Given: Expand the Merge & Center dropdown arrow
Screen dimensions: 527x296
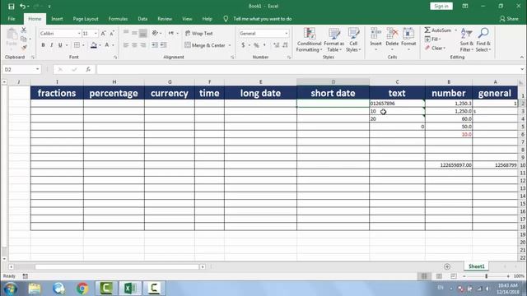Looking at the screenshot, I should point(230,45).
